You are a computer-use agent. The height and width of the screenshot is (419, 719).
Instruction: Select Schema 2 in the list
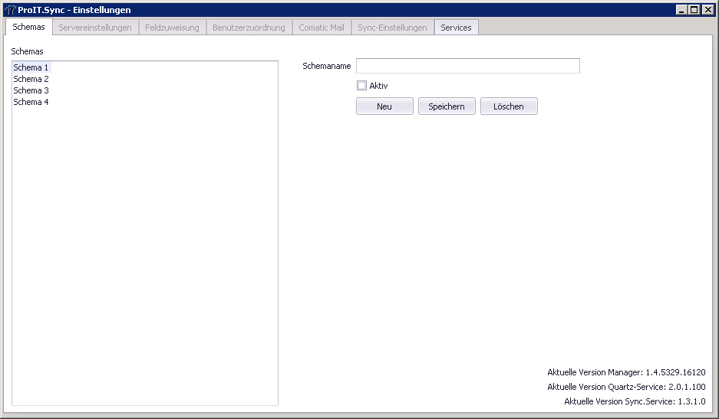(x=31, y=79)
